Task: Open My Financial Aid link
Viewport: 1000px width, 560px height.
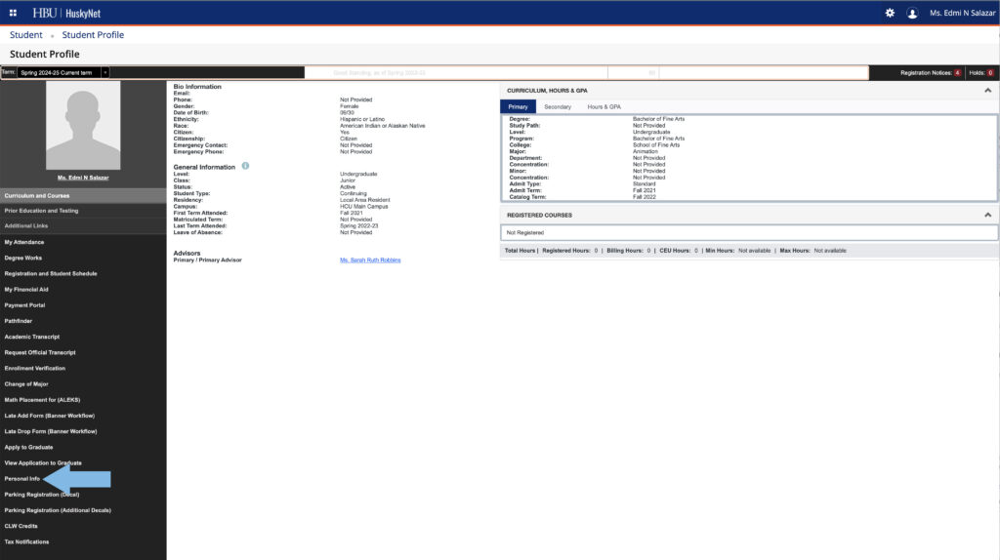Action: click(26, 289)
